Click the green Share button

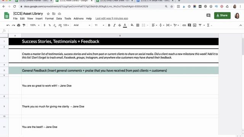coord(222,15)
